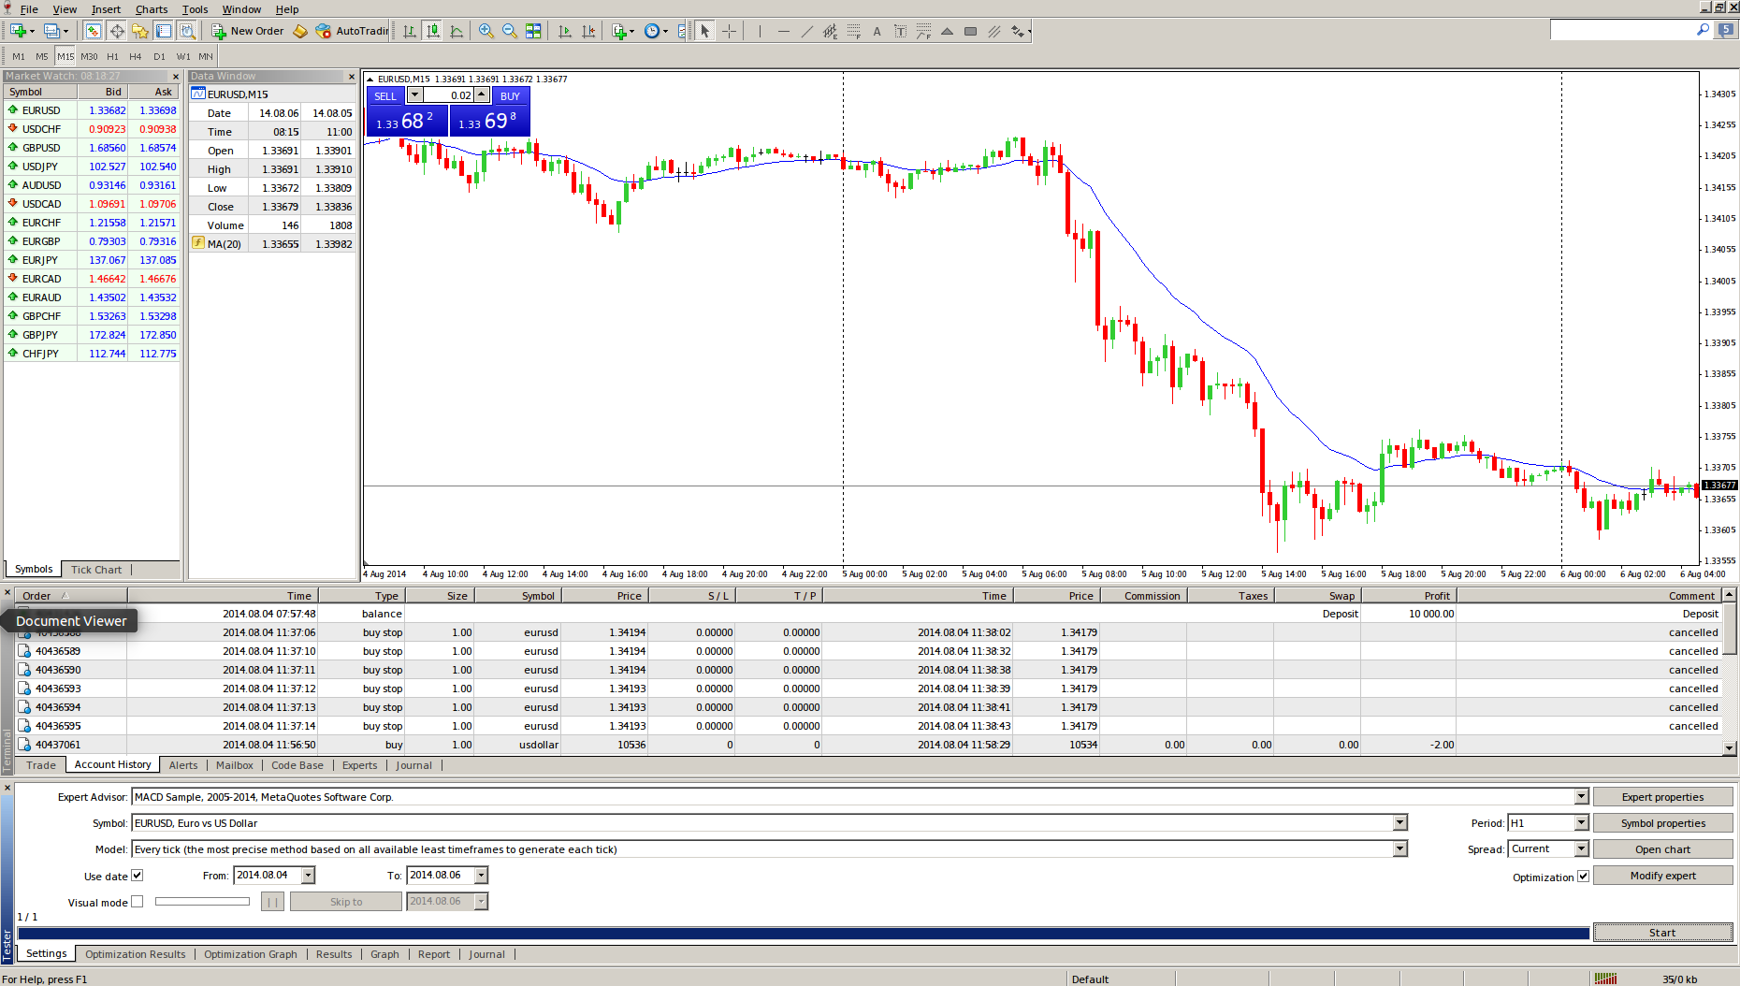Expand the Model dropdown list

[x=1399, y=849]
